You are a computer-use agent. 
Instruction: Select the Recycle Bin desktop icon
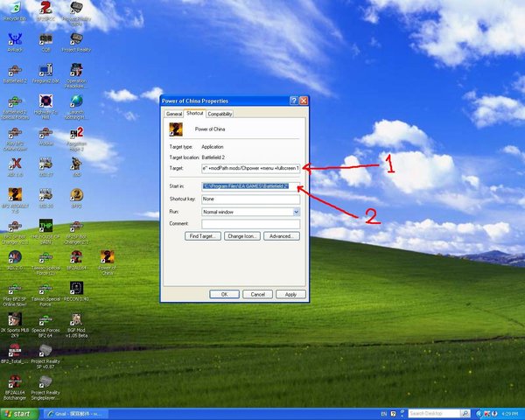(15, 11)
